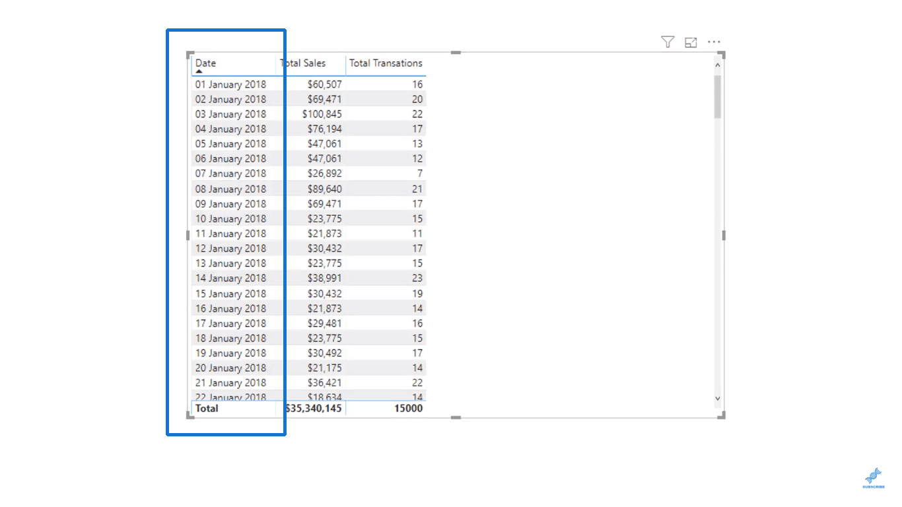Sort by the Date column header
Image resolution: width=902 pixels, height=507 pixels.
click(205, 63)
